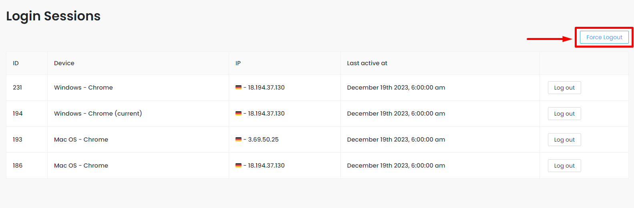
Task: Log out session 193
Action: click(564, 140)
